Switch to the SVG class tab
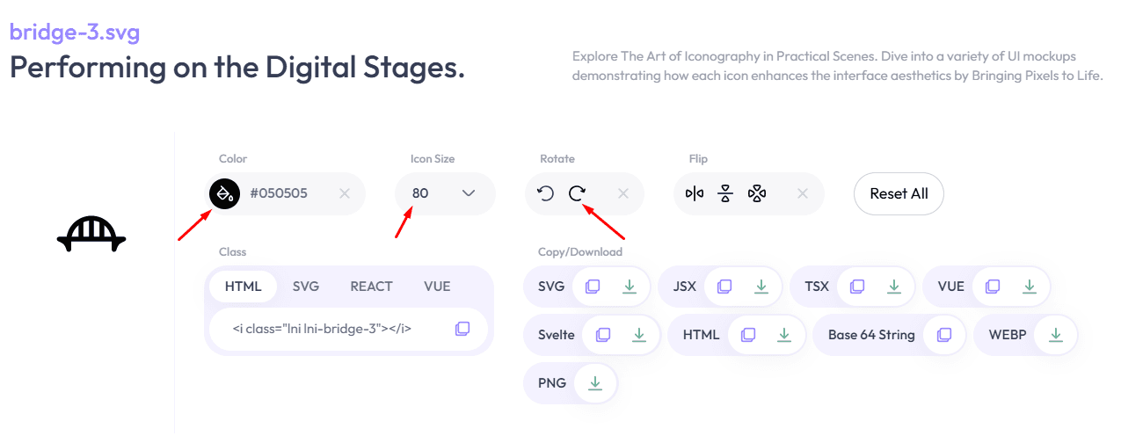Viewport: 1121px width, 443px height. (306, 287)
